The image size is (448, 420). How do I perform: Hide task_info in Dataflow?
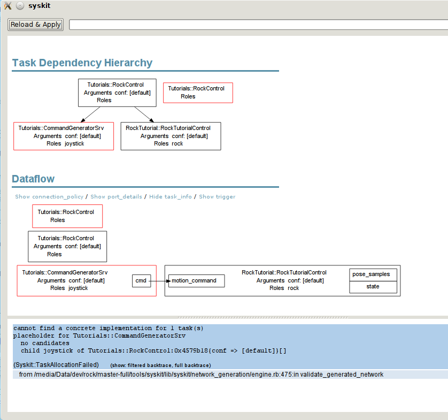(x=171, y=197)
